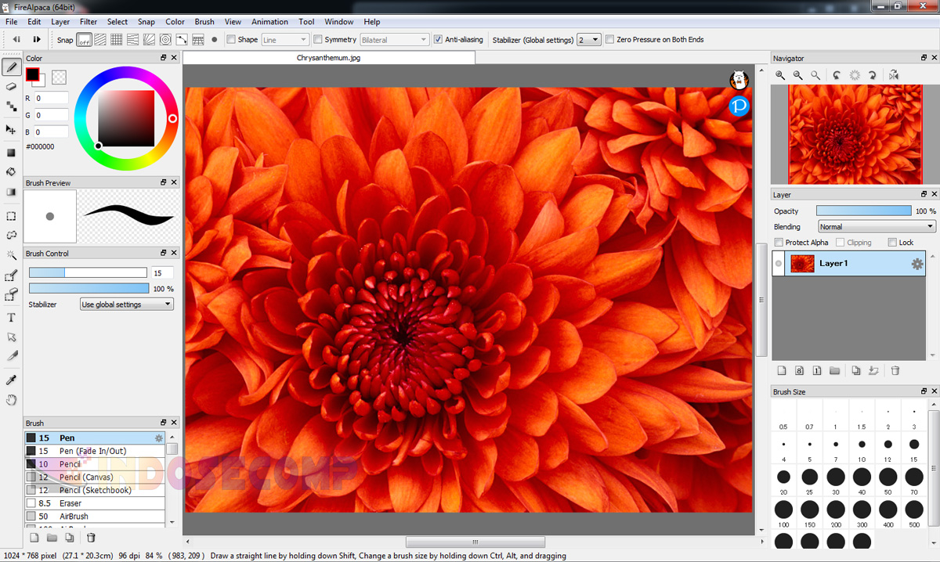This screenshot has height=562, width=940.
Task: Expand the Symmetry Bilateral dropdown
Action: pyautogui.click(x=394, y=39)
